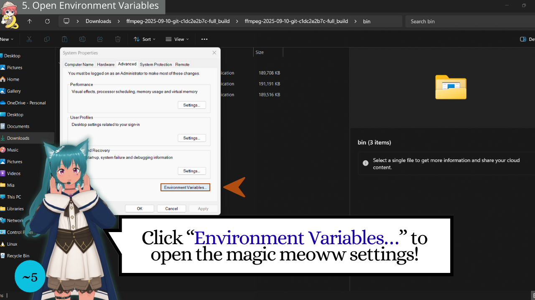The image size is (535, 300).
Task: Open User Profiles Settings button
Action: coord(191,138)
